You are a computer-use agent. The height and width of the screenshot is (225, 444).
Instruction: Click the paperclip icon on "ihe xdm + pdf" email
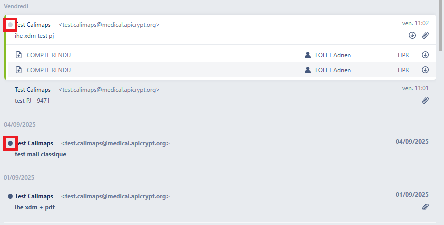pyautogui.click(x=425, y=207)
